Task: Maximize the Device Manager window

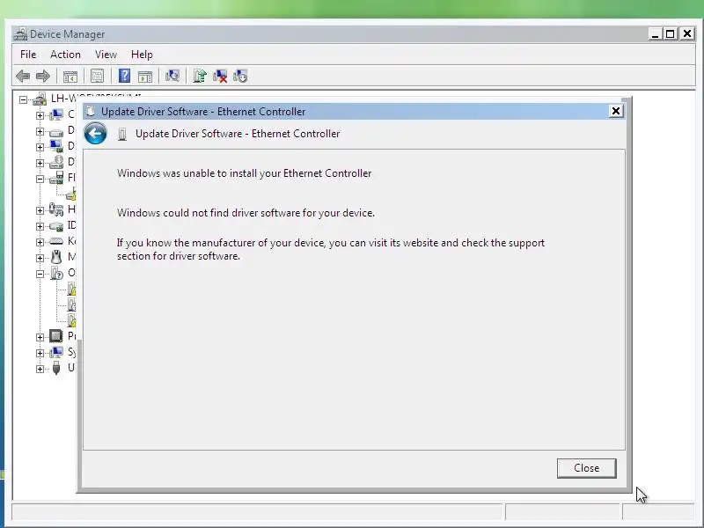Action: [x=671, y=33]
